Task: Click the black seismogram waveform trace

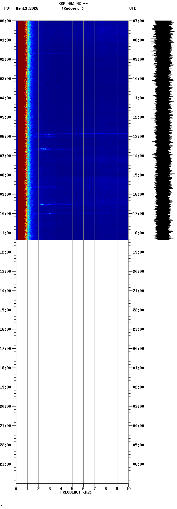Action: point(164,130)
